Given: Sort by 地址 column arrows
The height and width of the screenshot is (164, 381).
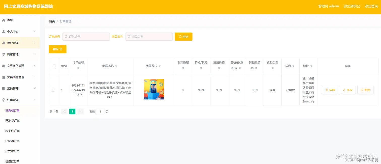Looking at the screenshot, I should pos(311,66).
